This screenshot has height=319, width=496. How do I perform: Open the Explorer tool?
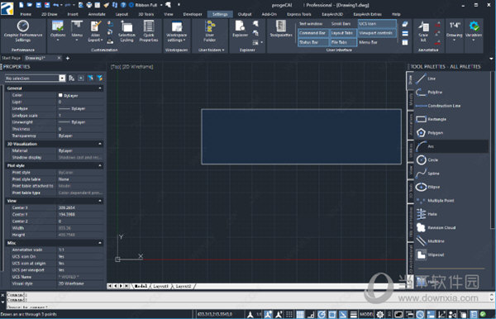pyautogui.click(x=240, y=29)
